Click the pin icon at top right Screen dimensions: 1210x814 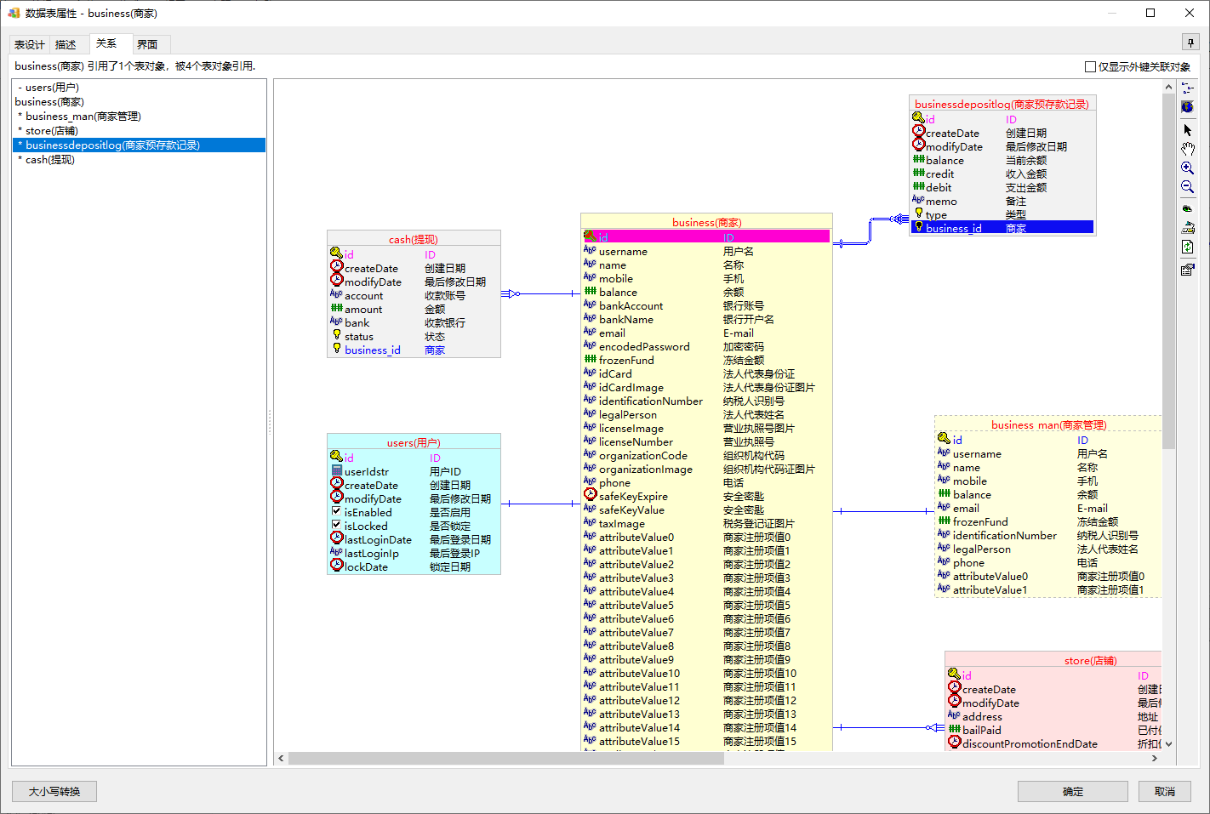click(1191, 43)
